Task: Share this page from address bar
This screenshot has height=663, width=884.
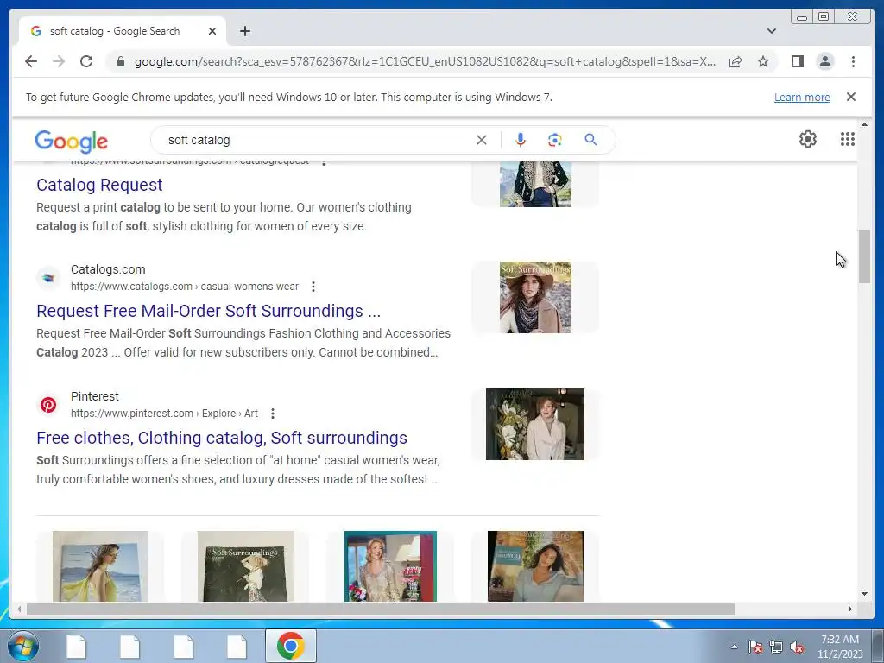Action: coord(736,61)
